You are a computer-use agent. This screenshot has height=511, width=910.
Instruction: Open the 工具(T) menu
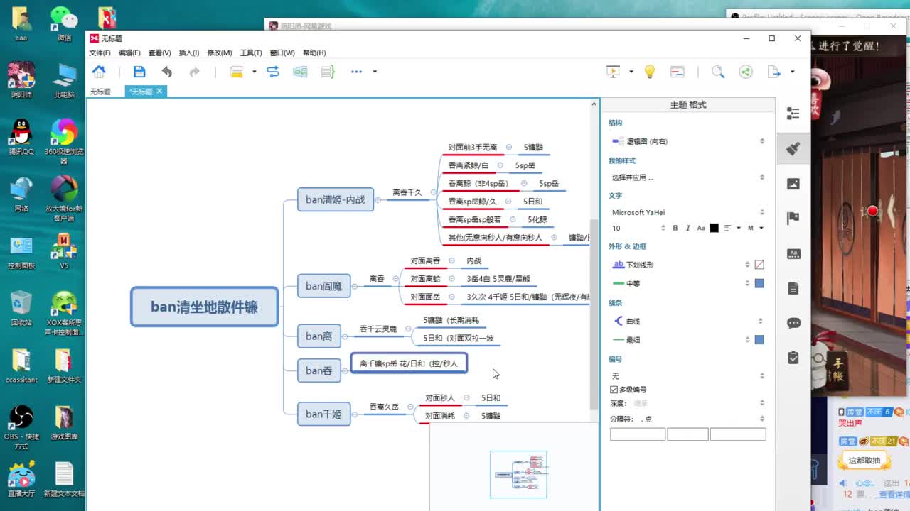pos(252,53)
